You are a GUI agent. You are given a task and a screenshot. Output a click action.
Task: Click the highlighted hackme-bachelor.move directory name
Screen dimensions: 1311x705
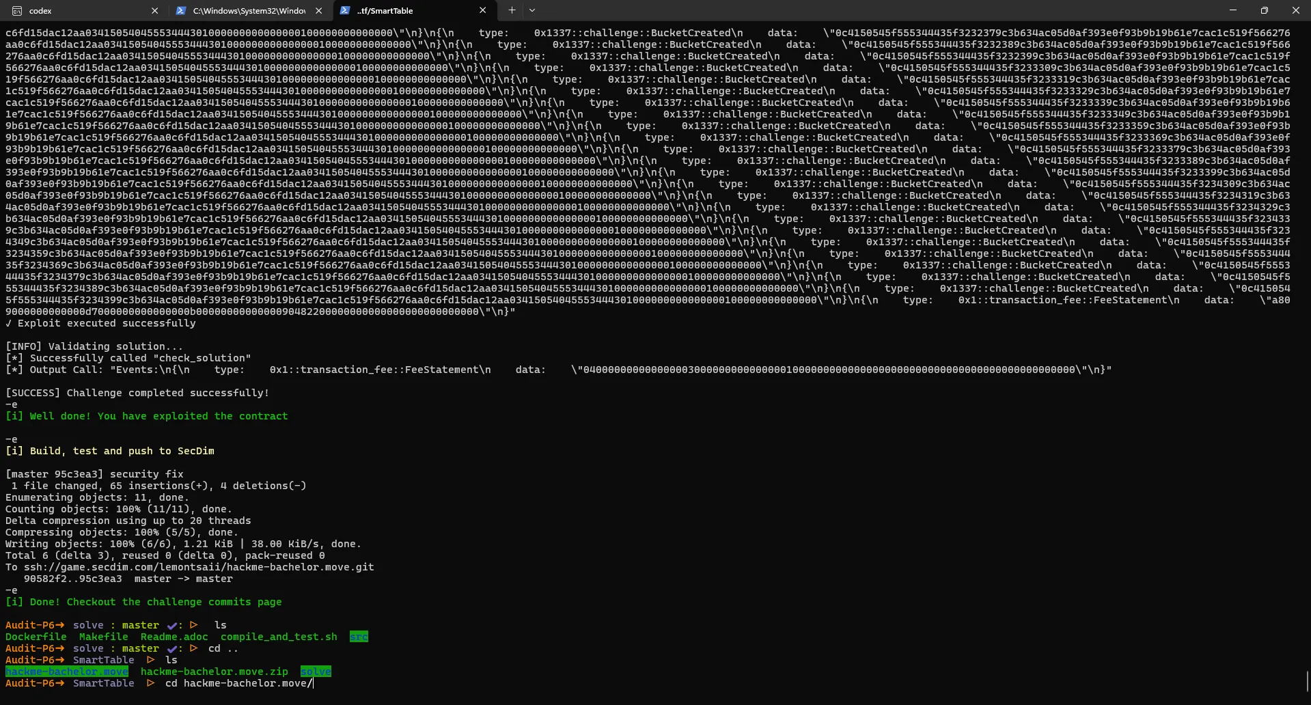point(66,672)
